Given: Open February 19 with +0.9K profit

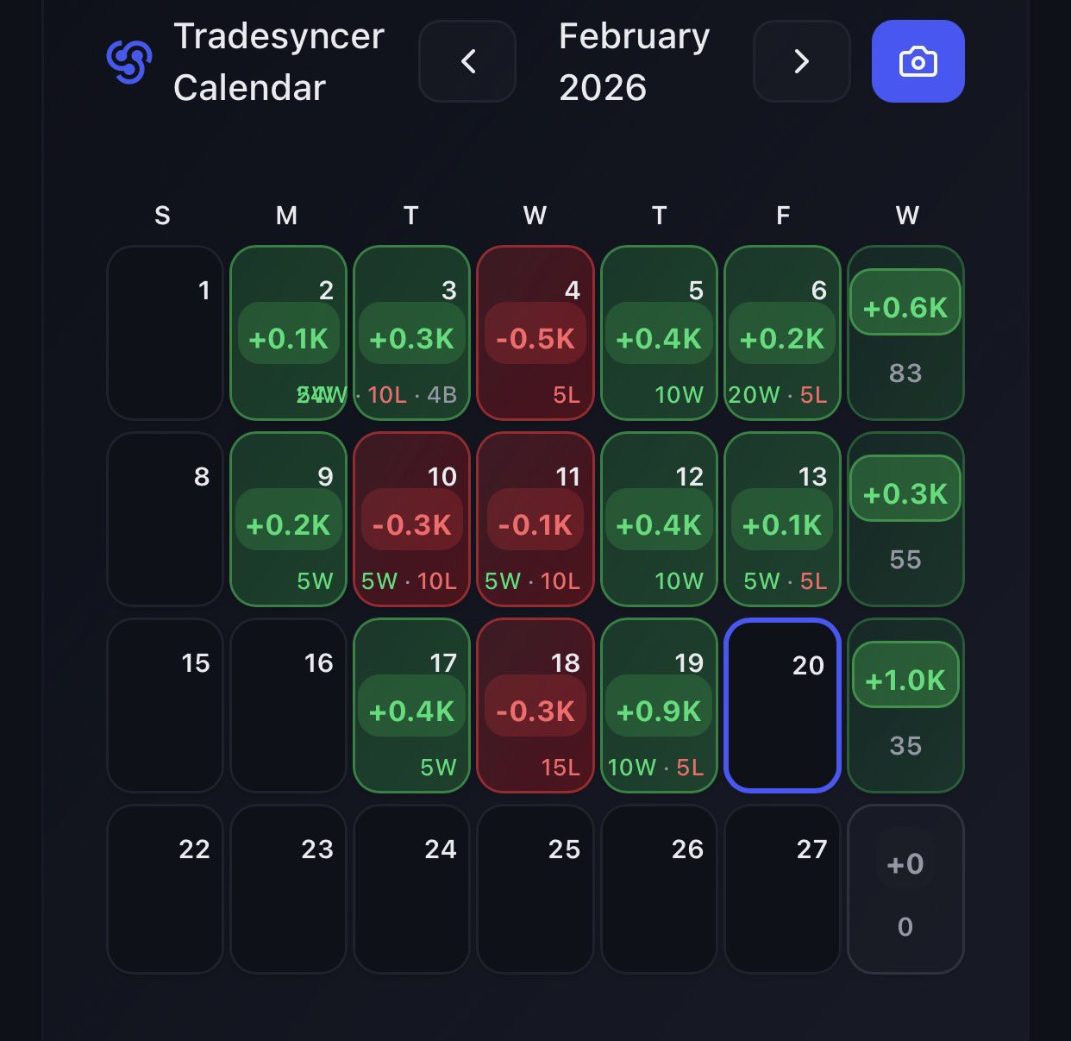Looking at the screenshot, I should pos(659,705).
